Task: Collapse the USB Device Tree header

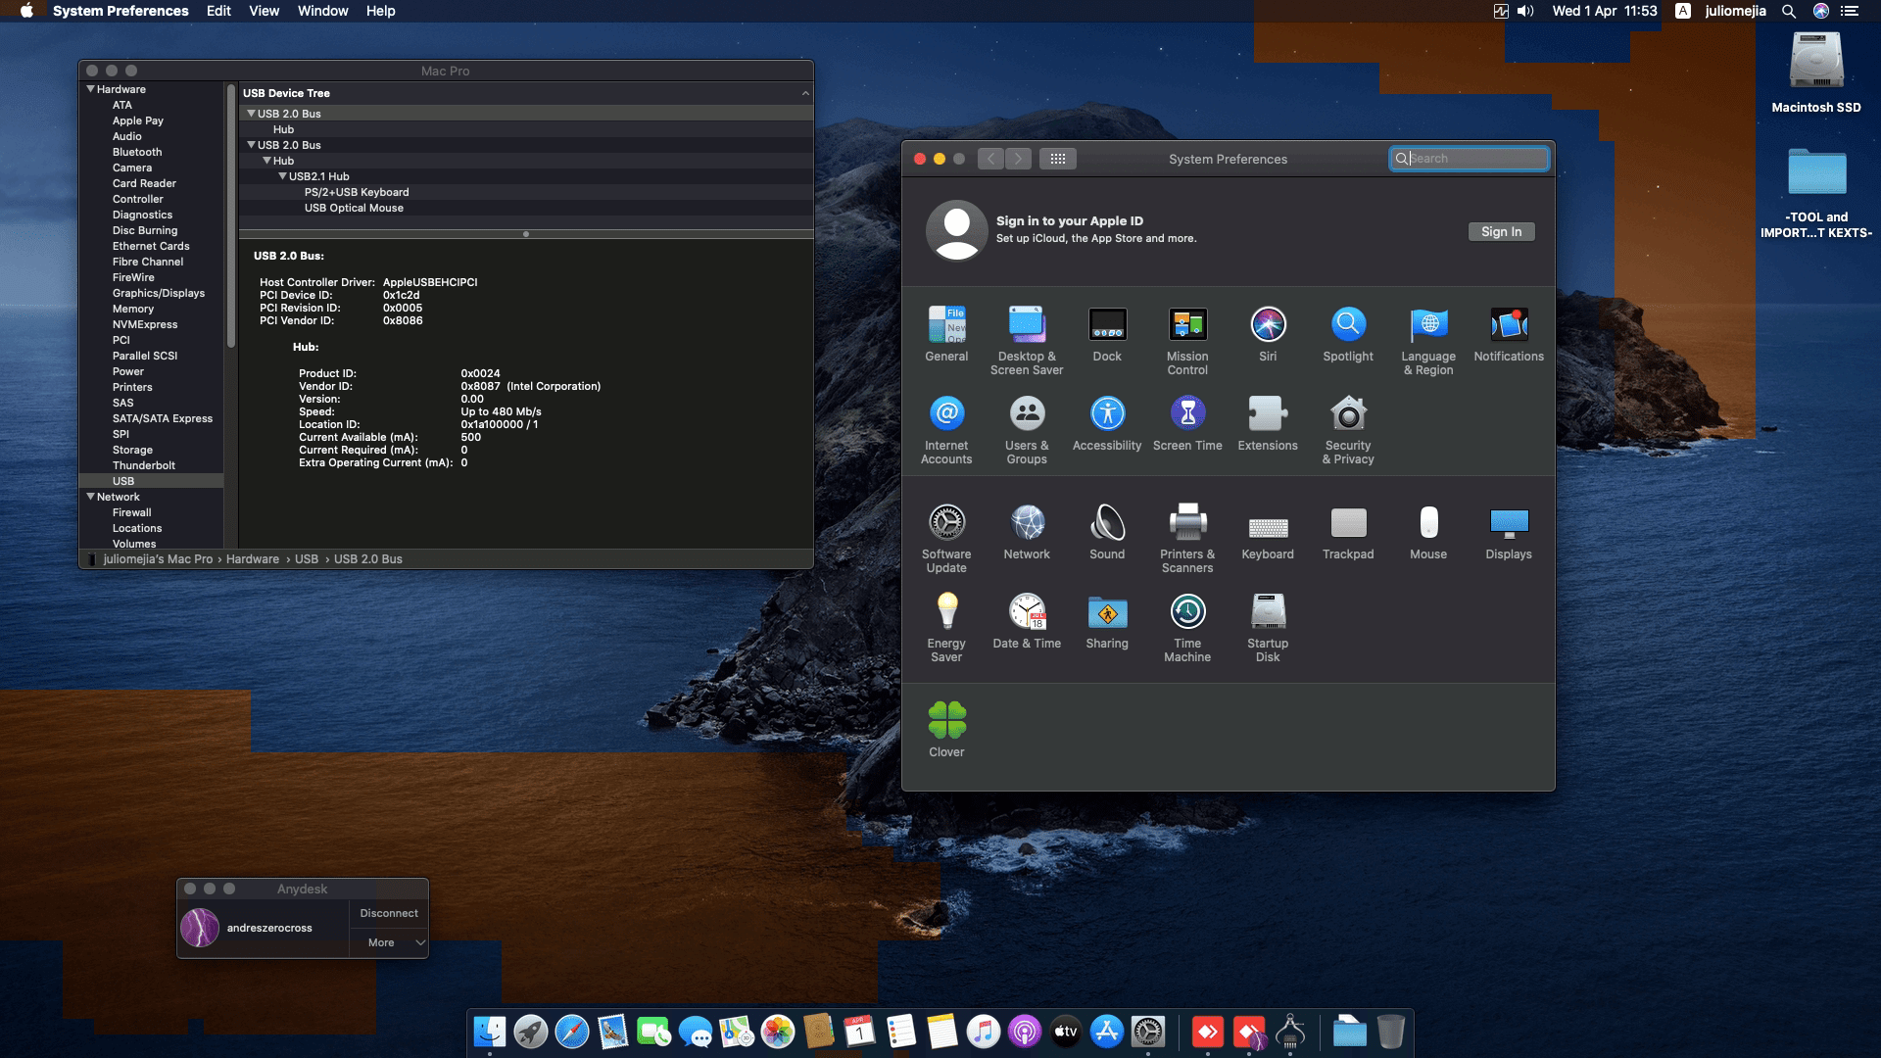Action: (806, 92)
